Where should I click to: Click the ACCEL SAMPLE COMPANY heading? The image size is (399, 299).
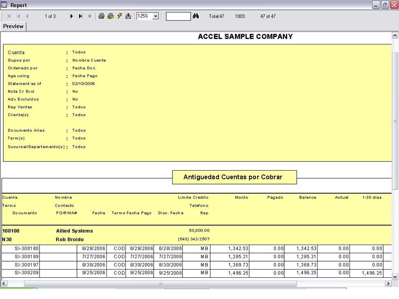click(x=245, y=37)
